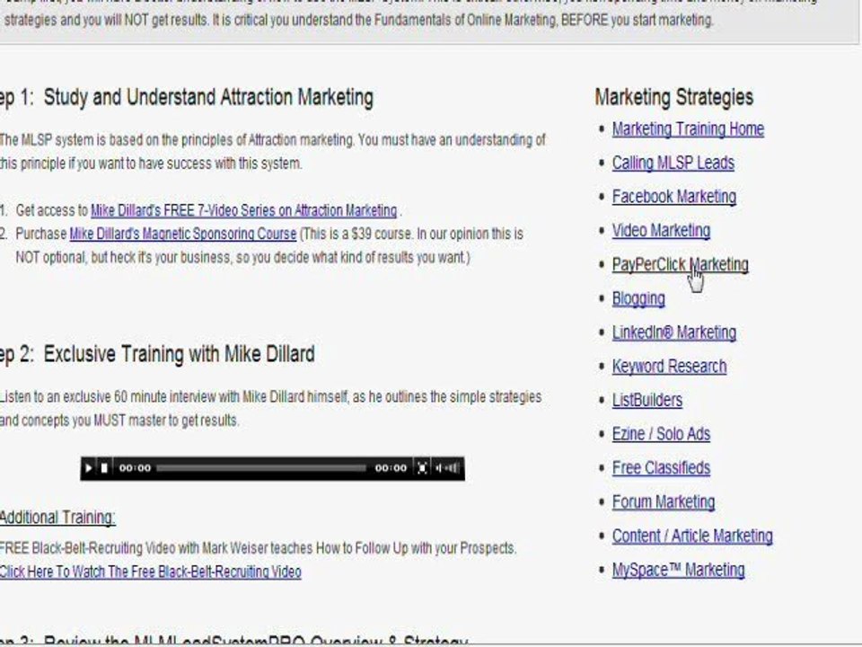The image size is (862, 647).
Task: Open Mike Dillard's Magnetic Sponsoring Course link
Action: 183,234
